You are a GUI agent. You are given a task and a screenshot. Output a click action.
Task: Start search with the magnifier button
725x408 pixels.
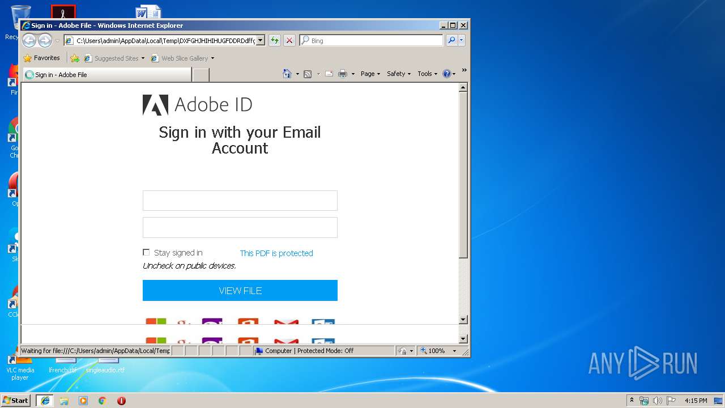451,40
